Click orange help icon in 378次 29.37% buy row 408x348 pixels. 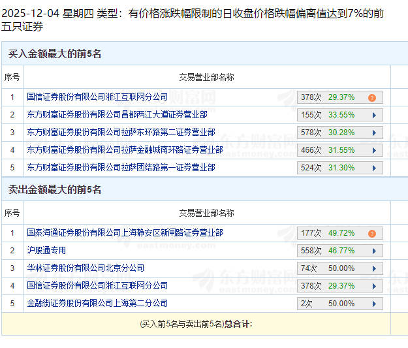point(372,98)
